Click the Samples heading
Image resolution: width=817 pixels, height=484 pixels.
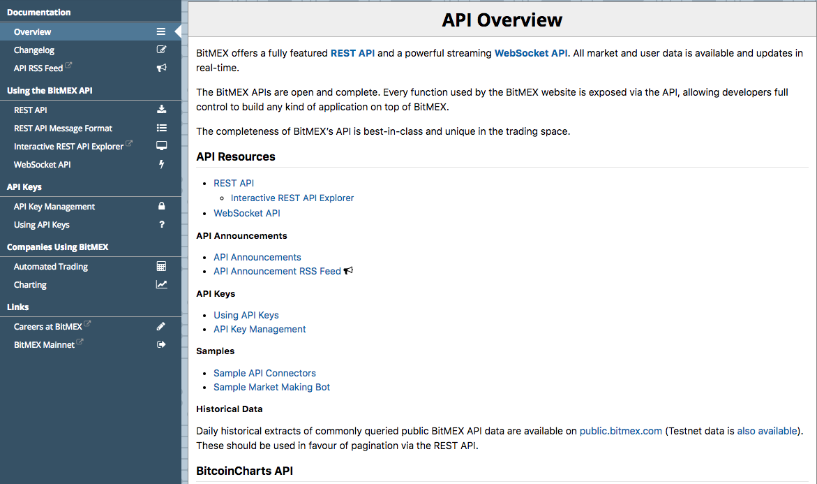pyautogui.click(x=215, y=351)
